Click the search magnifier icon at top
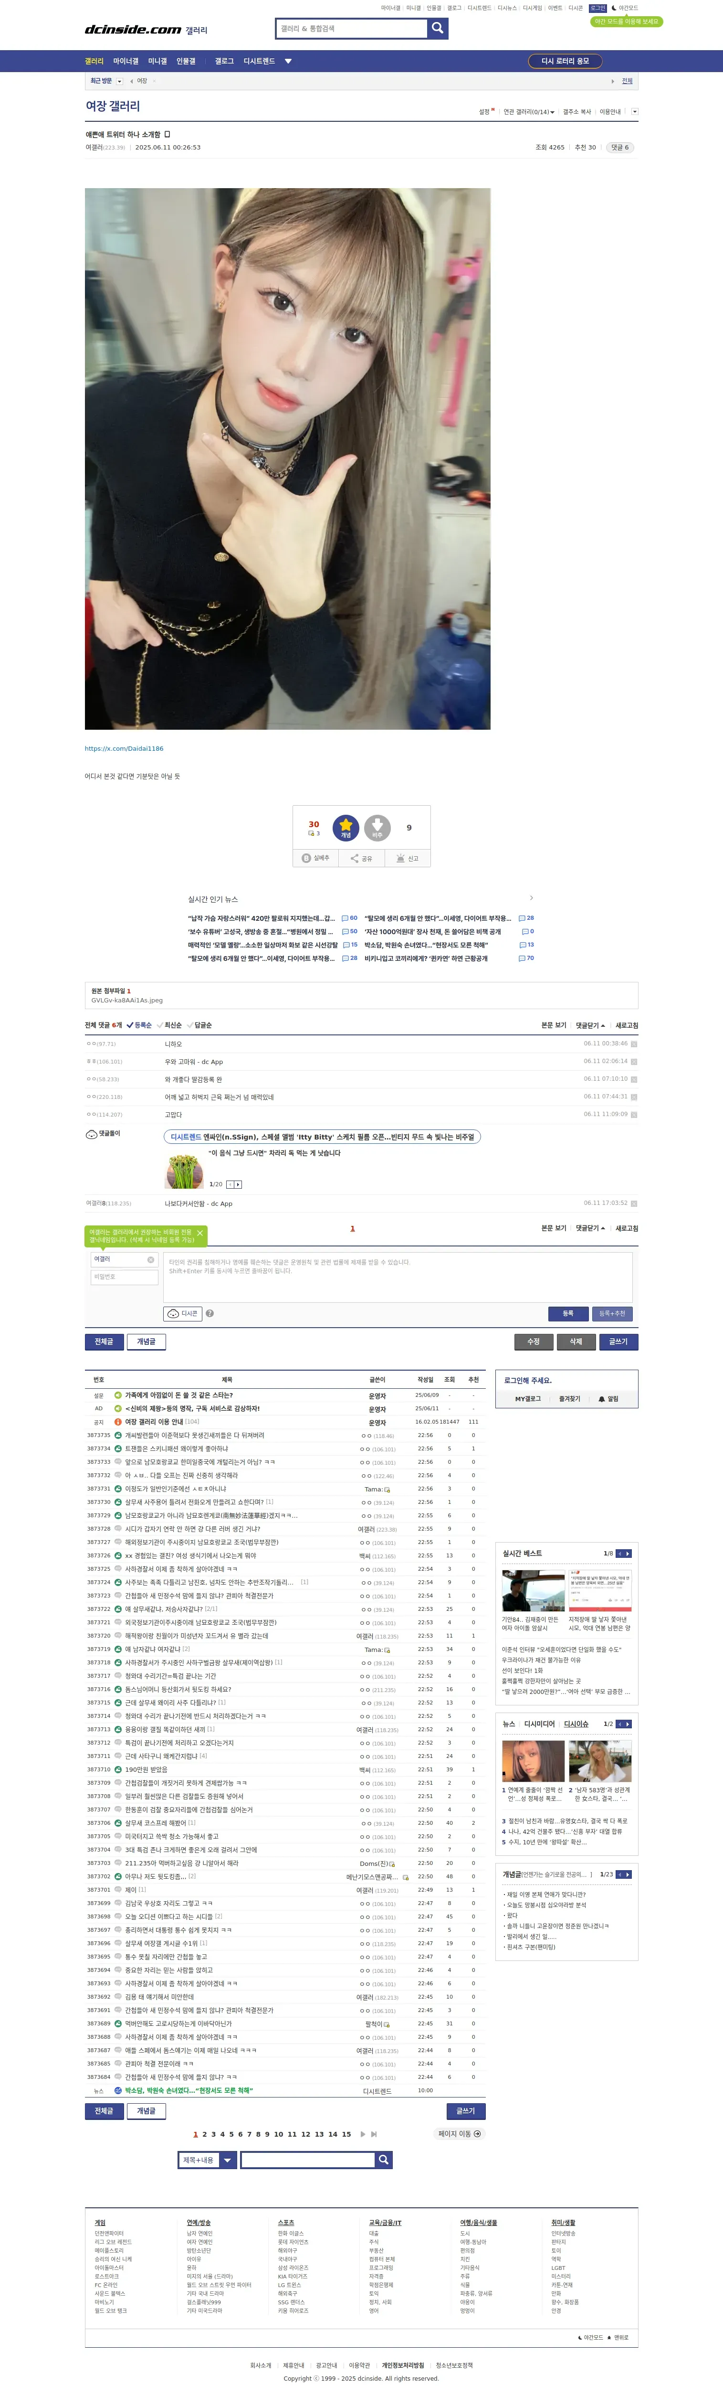 pos(438,29)
